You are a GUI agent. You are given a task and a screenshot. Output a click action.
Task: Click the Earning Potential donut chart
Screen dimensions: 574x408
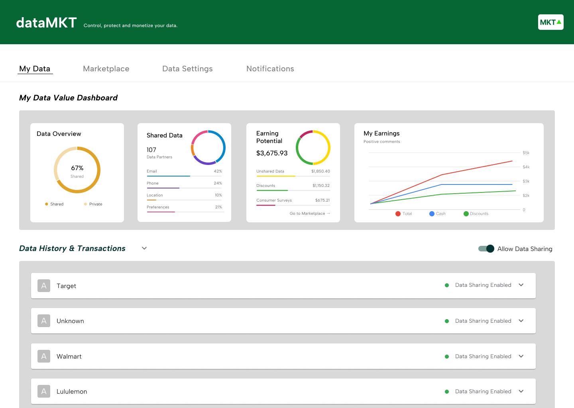pos(313,147)
